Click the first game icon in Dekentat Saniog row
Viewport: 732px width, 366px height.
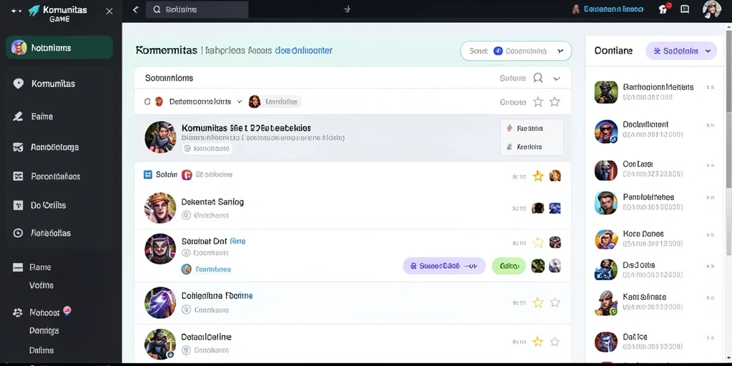click(538, 208)
